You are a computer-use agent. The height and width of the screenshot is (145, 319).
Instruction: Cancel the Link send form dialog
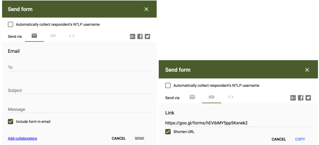point(279,139)
